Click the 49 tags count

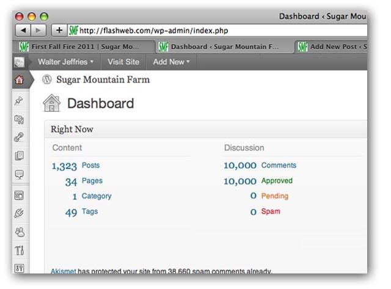coord(71,213)
